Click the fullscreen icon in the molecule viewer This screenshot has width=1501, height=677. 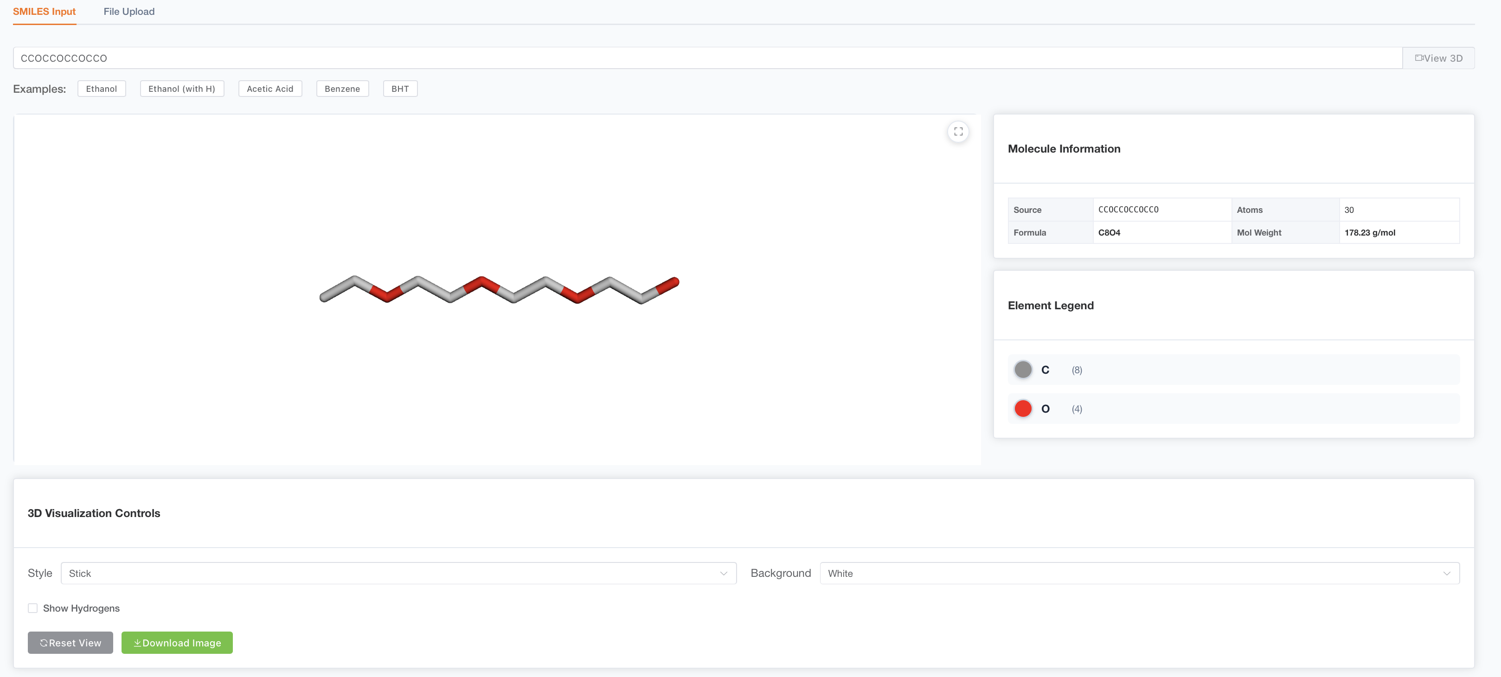click(x=958, y=132)
